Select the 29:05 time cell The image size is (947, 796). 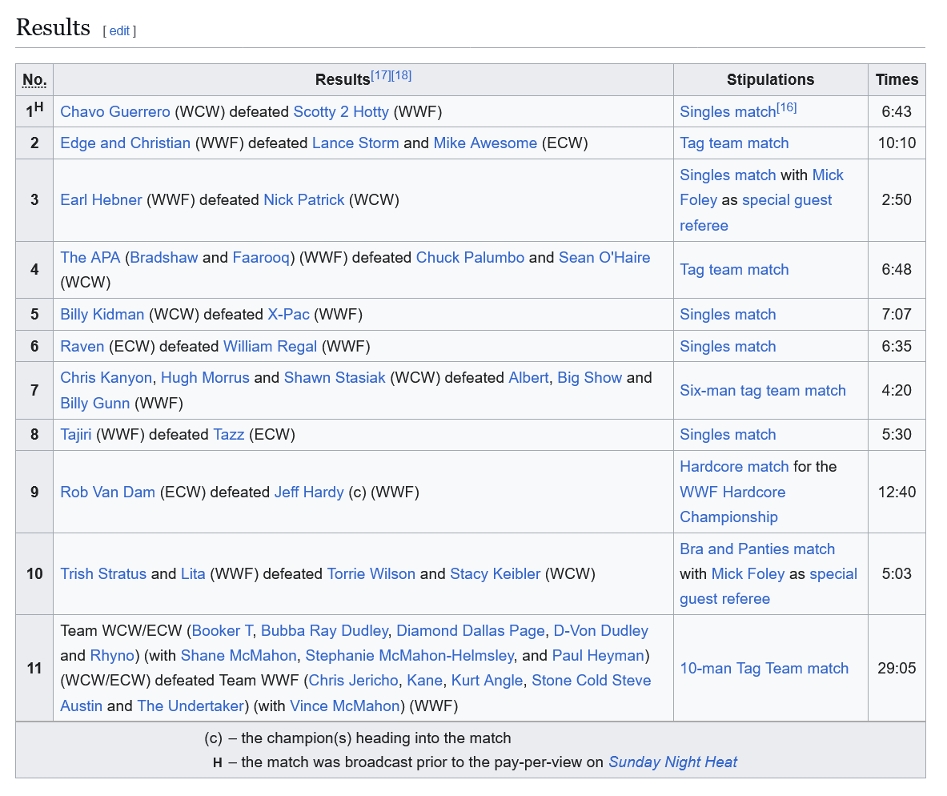pos(897,669)
